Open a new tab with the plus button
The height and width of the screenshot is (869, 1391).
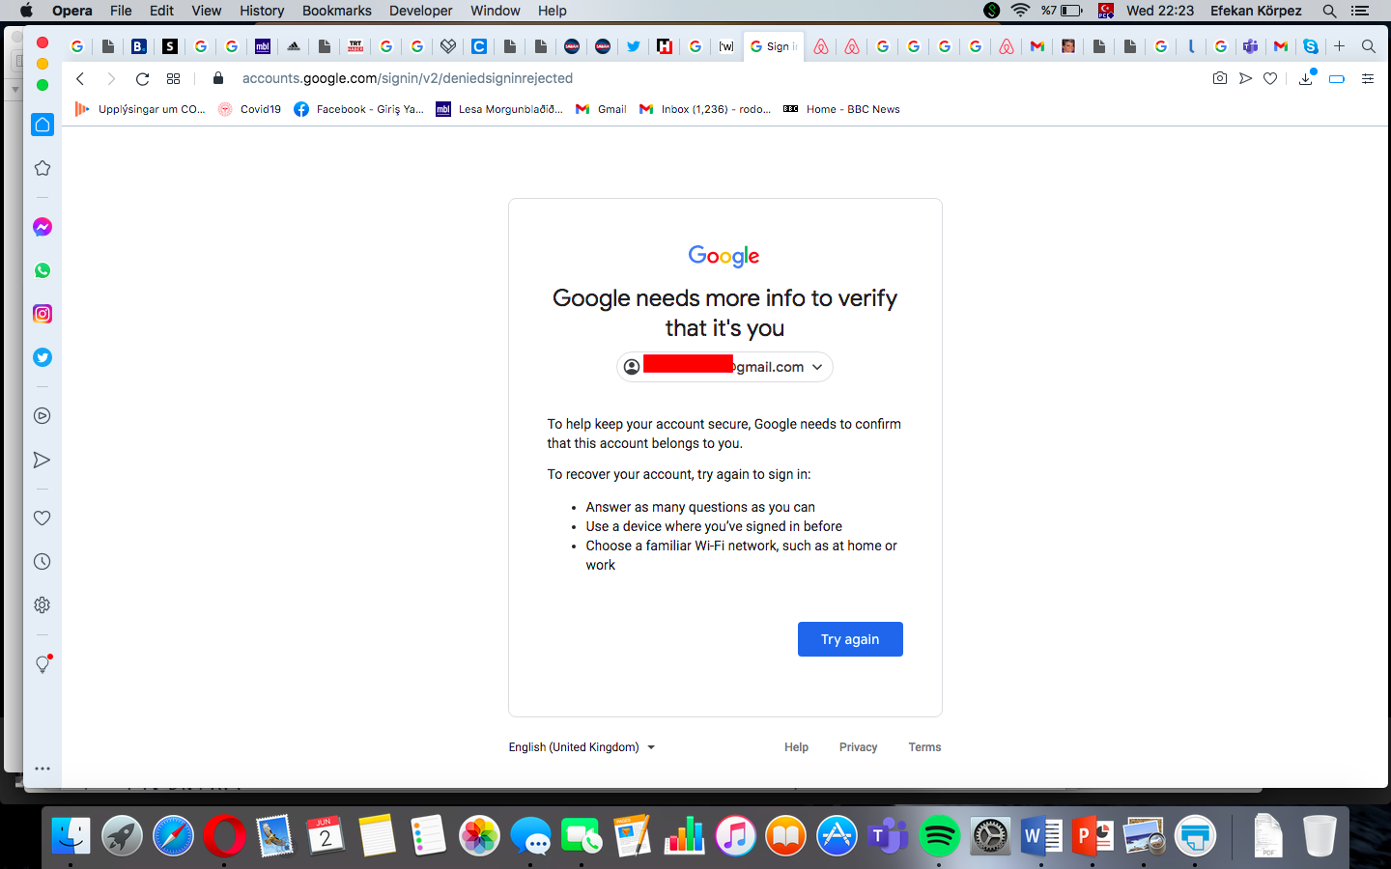click(1340, 46)
